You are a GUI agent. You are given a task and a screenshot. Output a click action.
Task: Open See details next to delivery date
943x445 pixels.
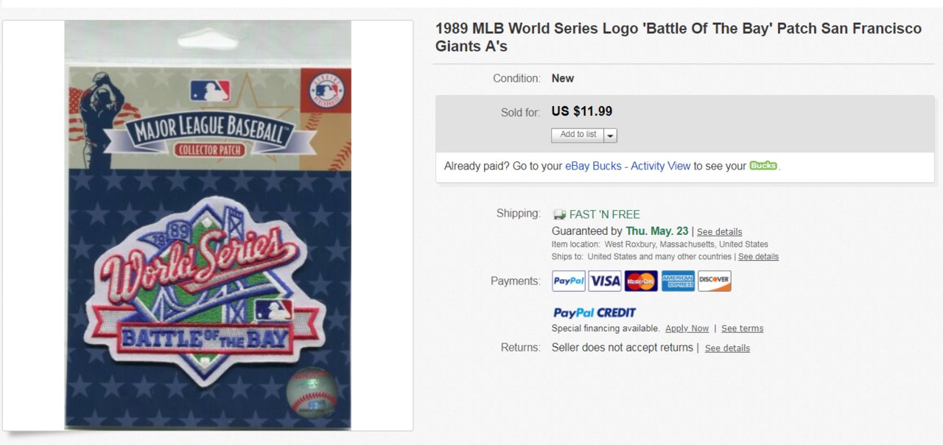click(x=719, y=232)
